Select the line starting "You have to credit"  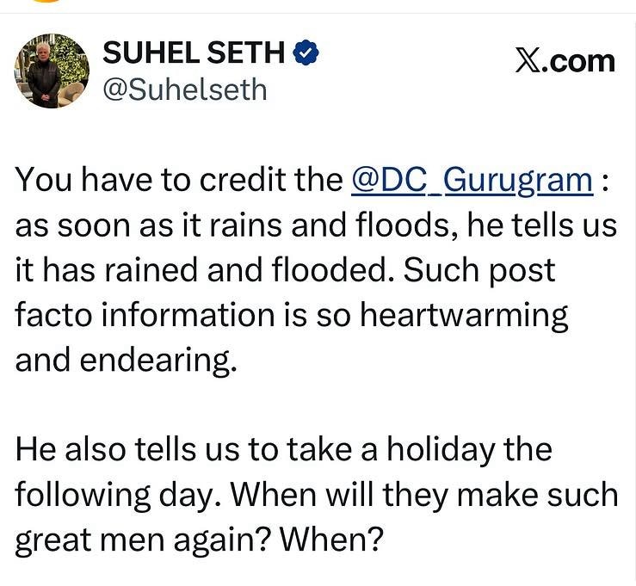pos(312,180)
